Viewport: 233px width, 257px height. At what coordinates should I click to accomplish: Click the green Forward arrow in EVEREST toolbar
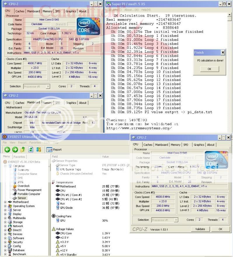15,149
